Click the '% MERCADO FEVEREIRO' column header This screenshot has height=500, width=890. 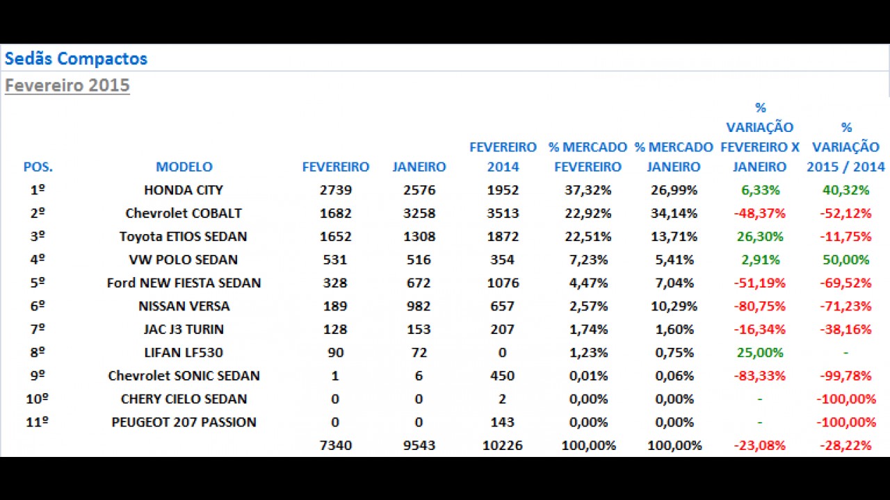[x=588, y=157]
